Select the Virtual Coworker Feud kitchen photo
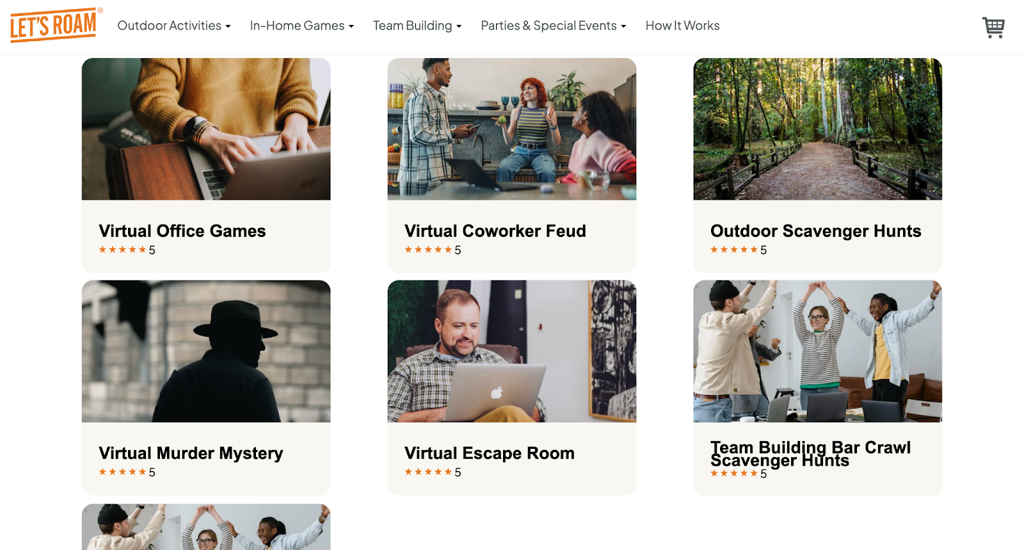1024x550 pixels. tap(512, 129)
